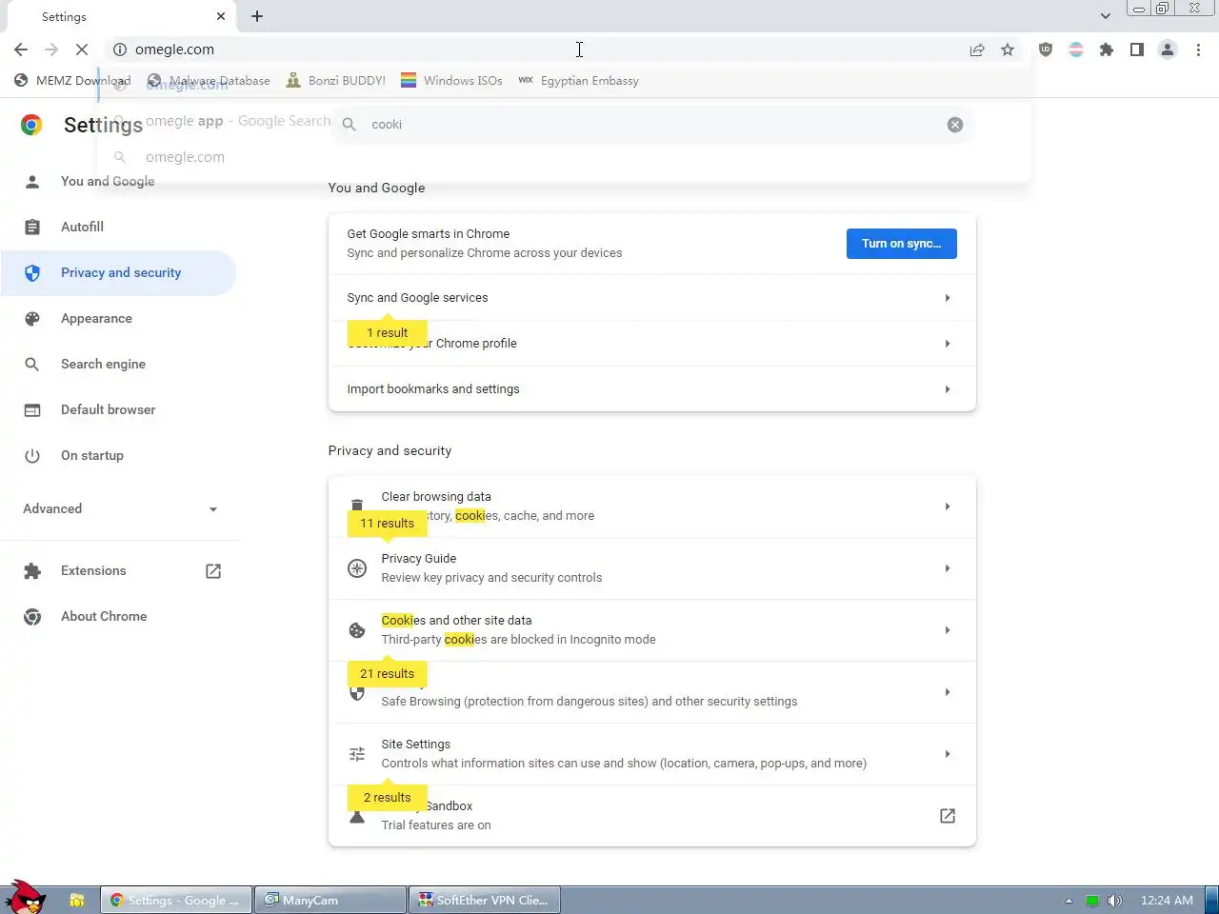Click taskbar volume speaker icon

pyautogui.click(x=1115, y=901)
